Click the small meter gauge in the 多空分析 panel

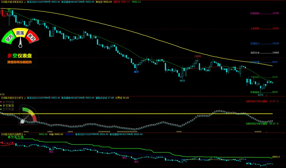28,115
